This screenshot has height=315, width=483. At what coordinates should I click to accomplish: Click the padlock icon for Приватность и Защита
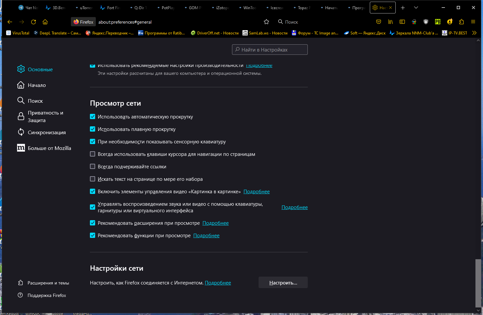21,116
